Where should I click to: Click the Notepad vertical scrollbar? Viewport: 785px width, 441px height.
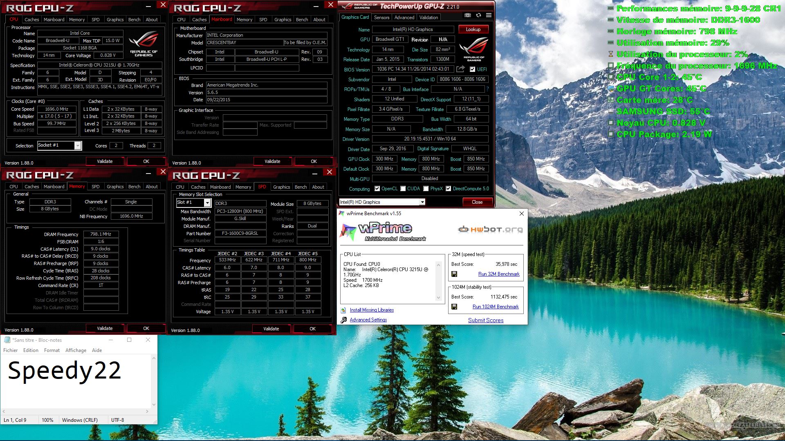coord(154,381)
